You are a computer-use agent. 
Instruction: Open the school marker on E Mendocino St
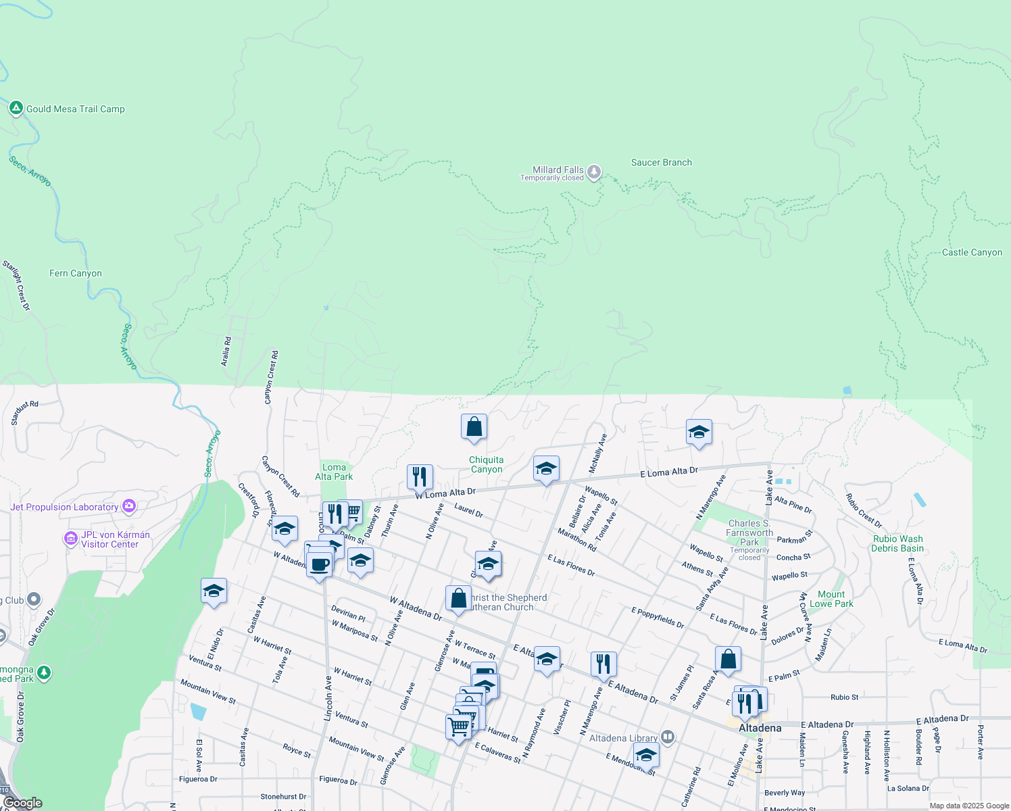646,756
